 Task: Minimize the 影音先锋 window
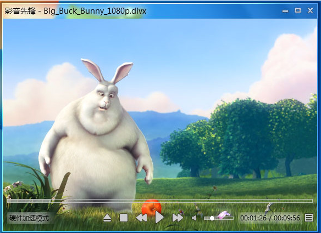(x=285, y=11)
